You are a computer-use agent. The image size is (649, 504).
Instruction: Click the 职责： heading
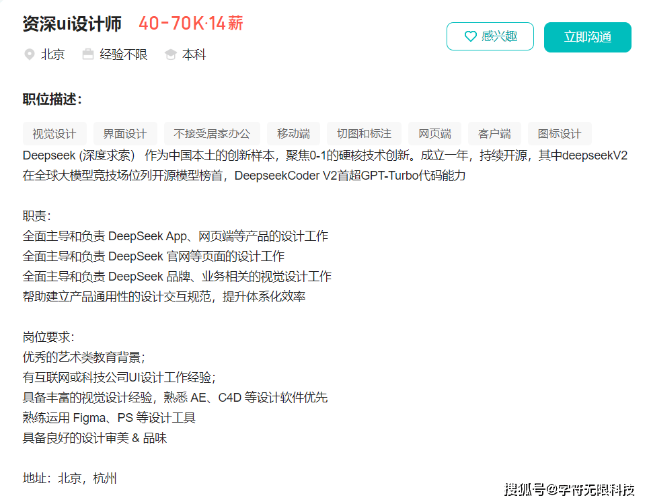tap(37, 216)
